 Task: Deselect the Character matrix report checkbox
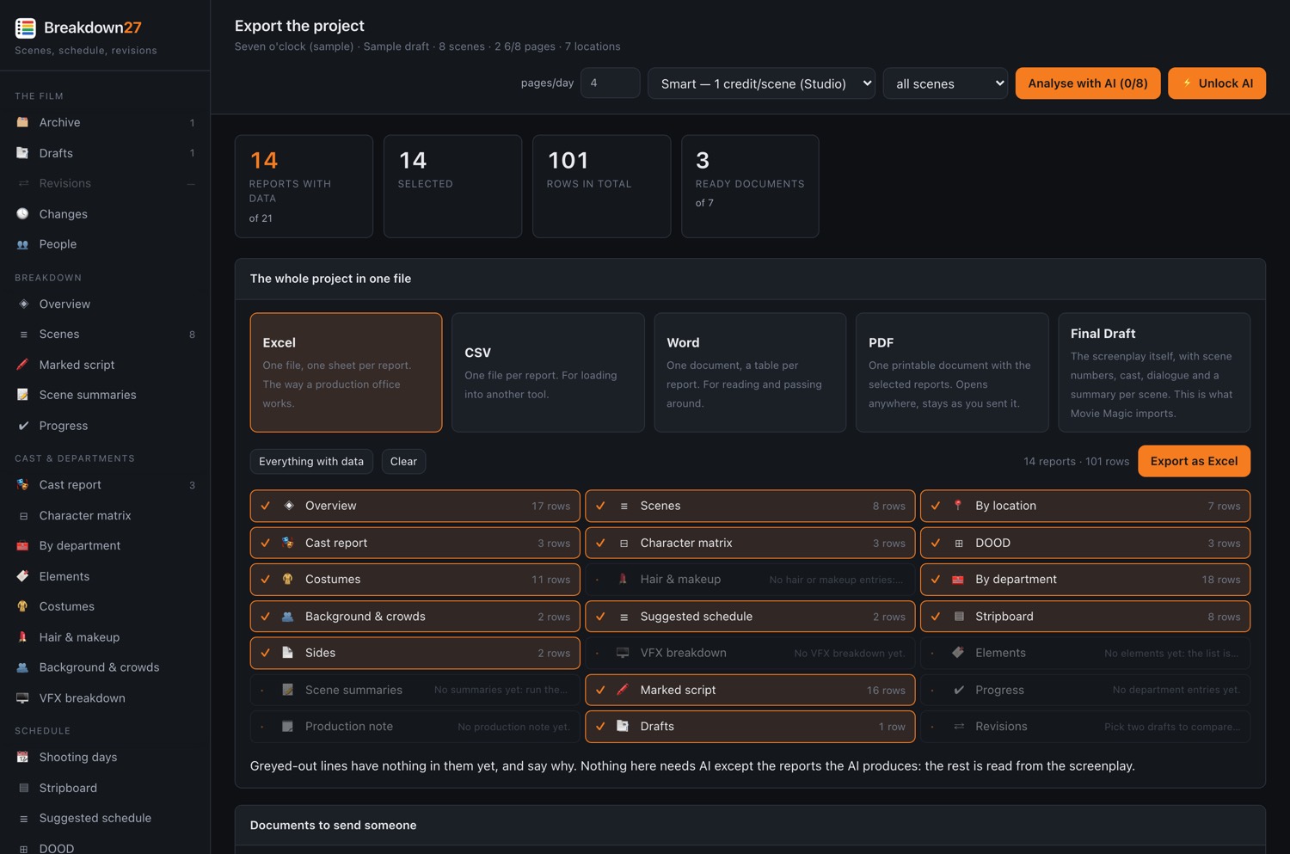(600, 543)
